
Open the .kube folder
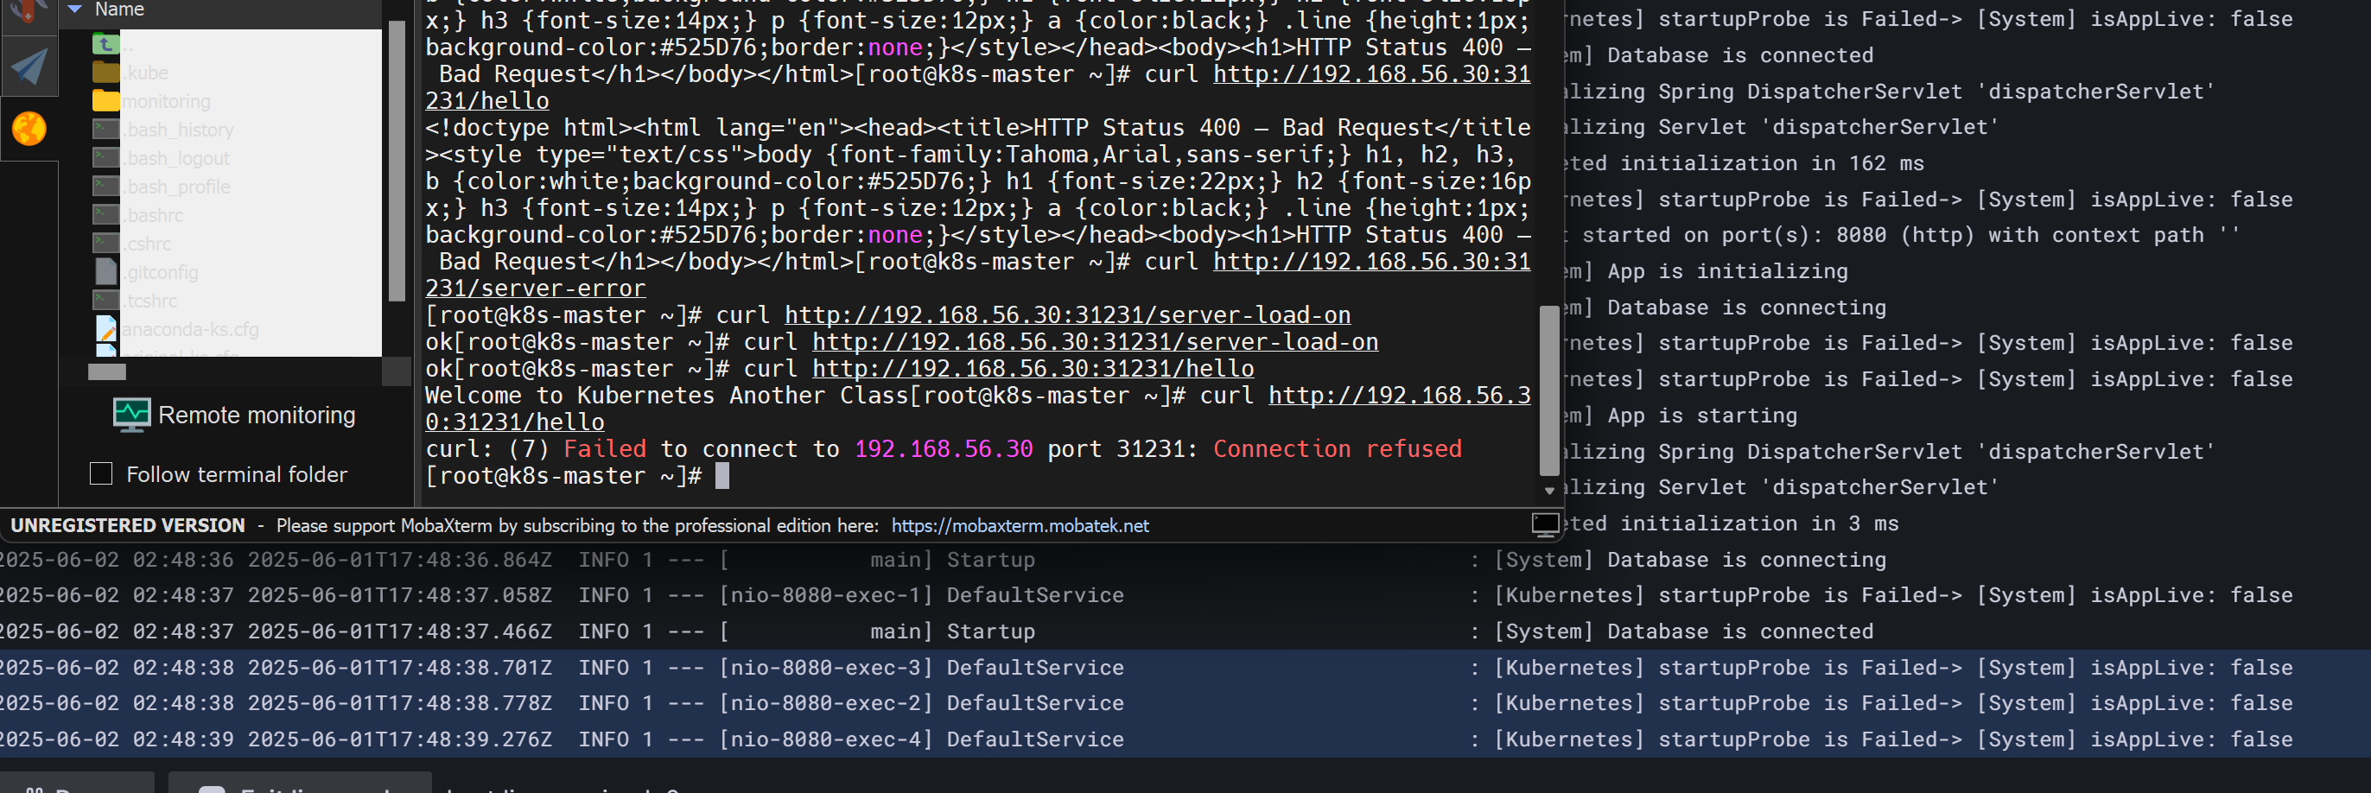click(x=146, y=73)
